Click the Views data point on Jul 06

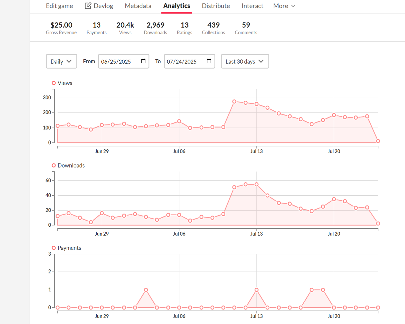[179, 121]
